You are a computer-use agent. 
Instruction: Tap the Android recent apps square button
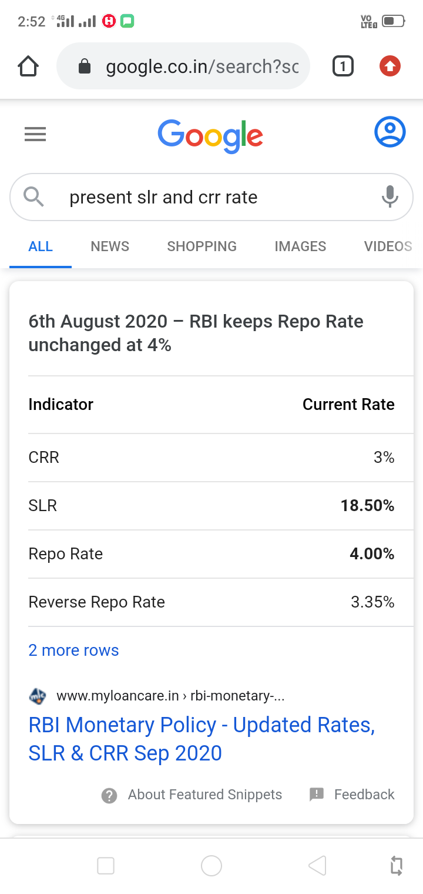(106, 865)
